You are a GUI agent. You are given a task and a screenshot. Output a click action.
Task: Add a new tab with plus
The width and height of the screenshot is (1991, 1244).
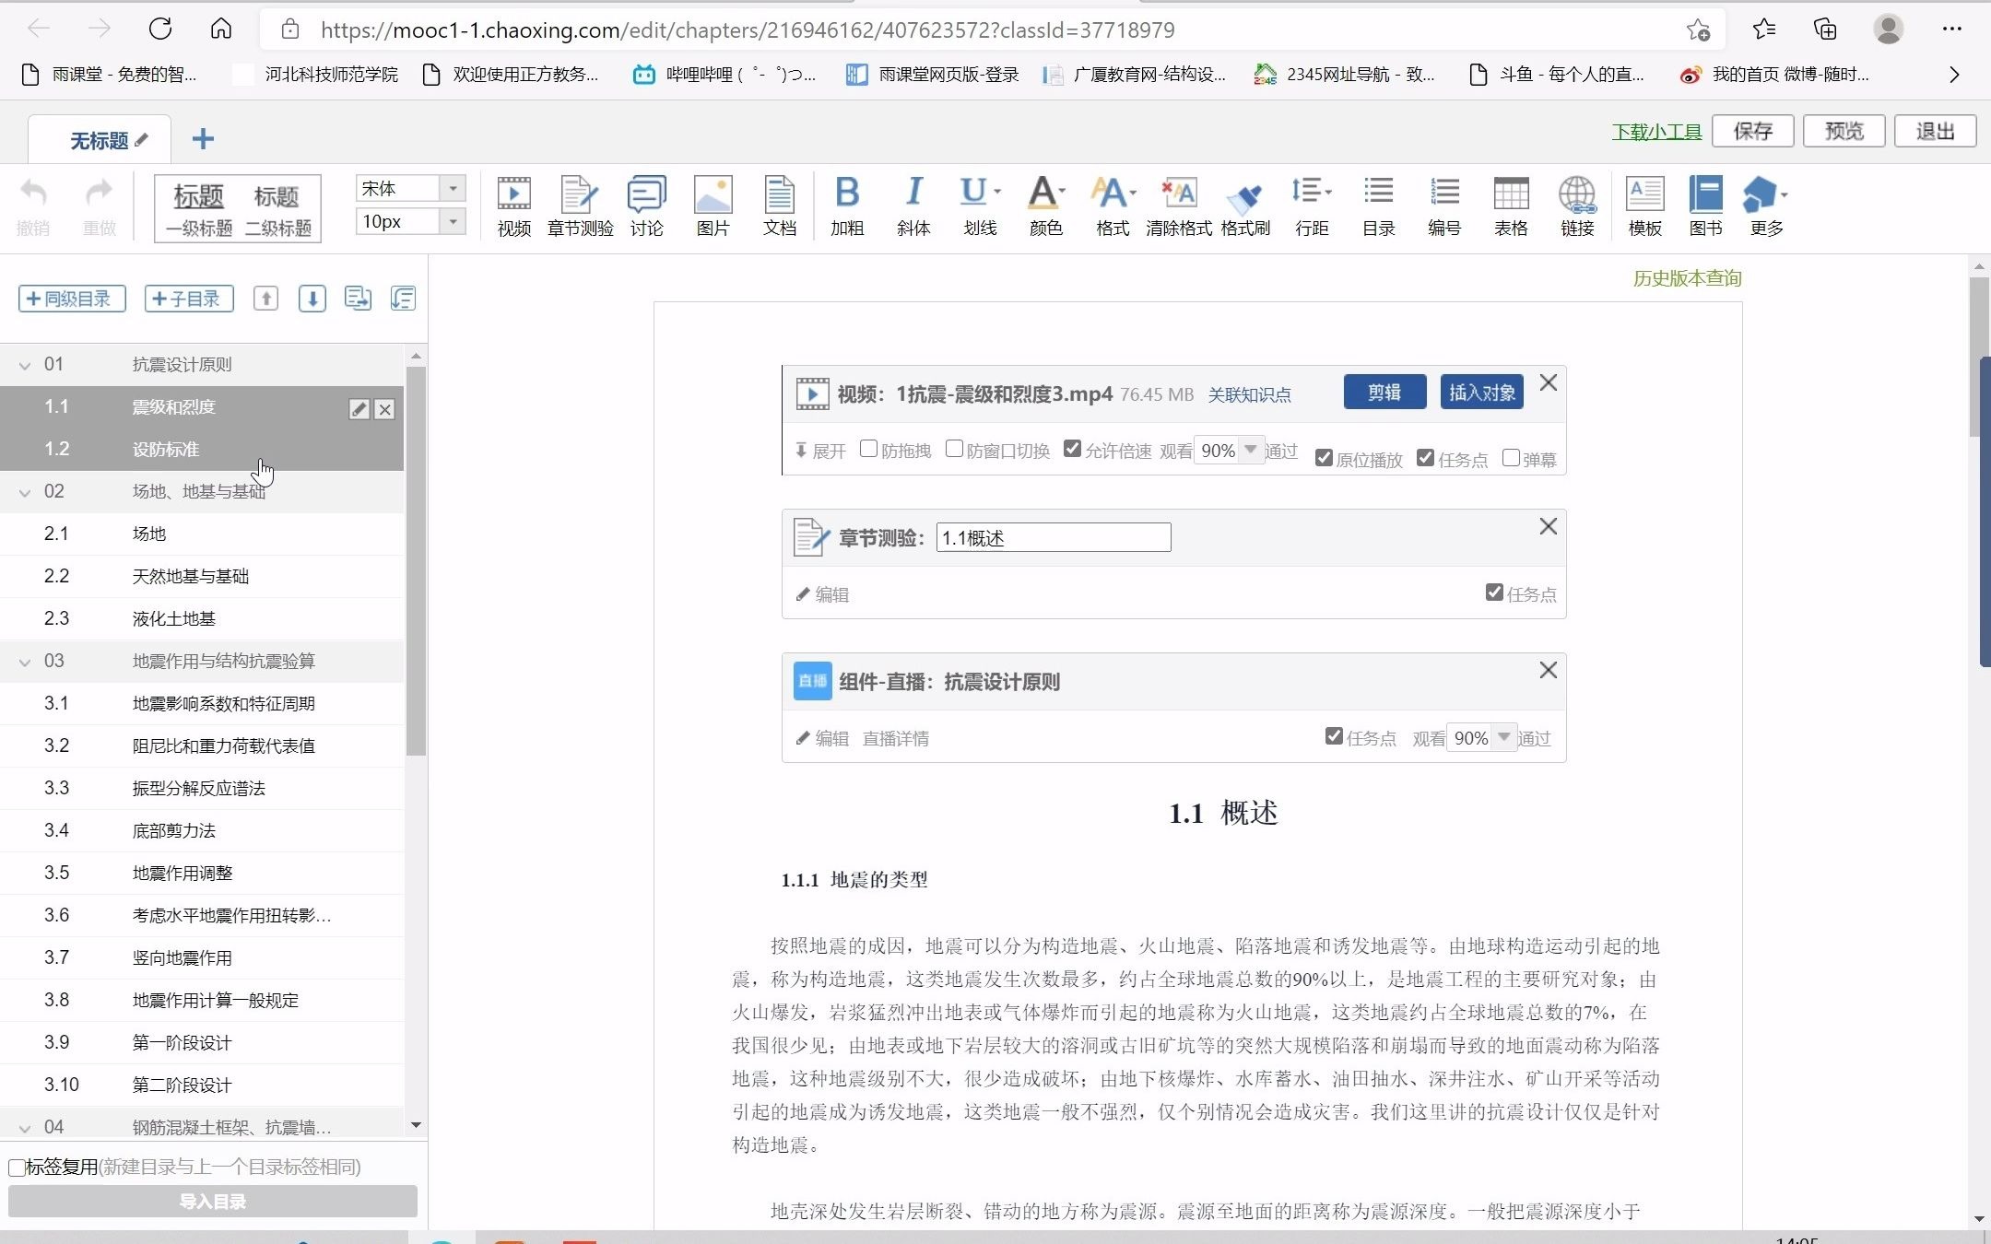point(203,139)
